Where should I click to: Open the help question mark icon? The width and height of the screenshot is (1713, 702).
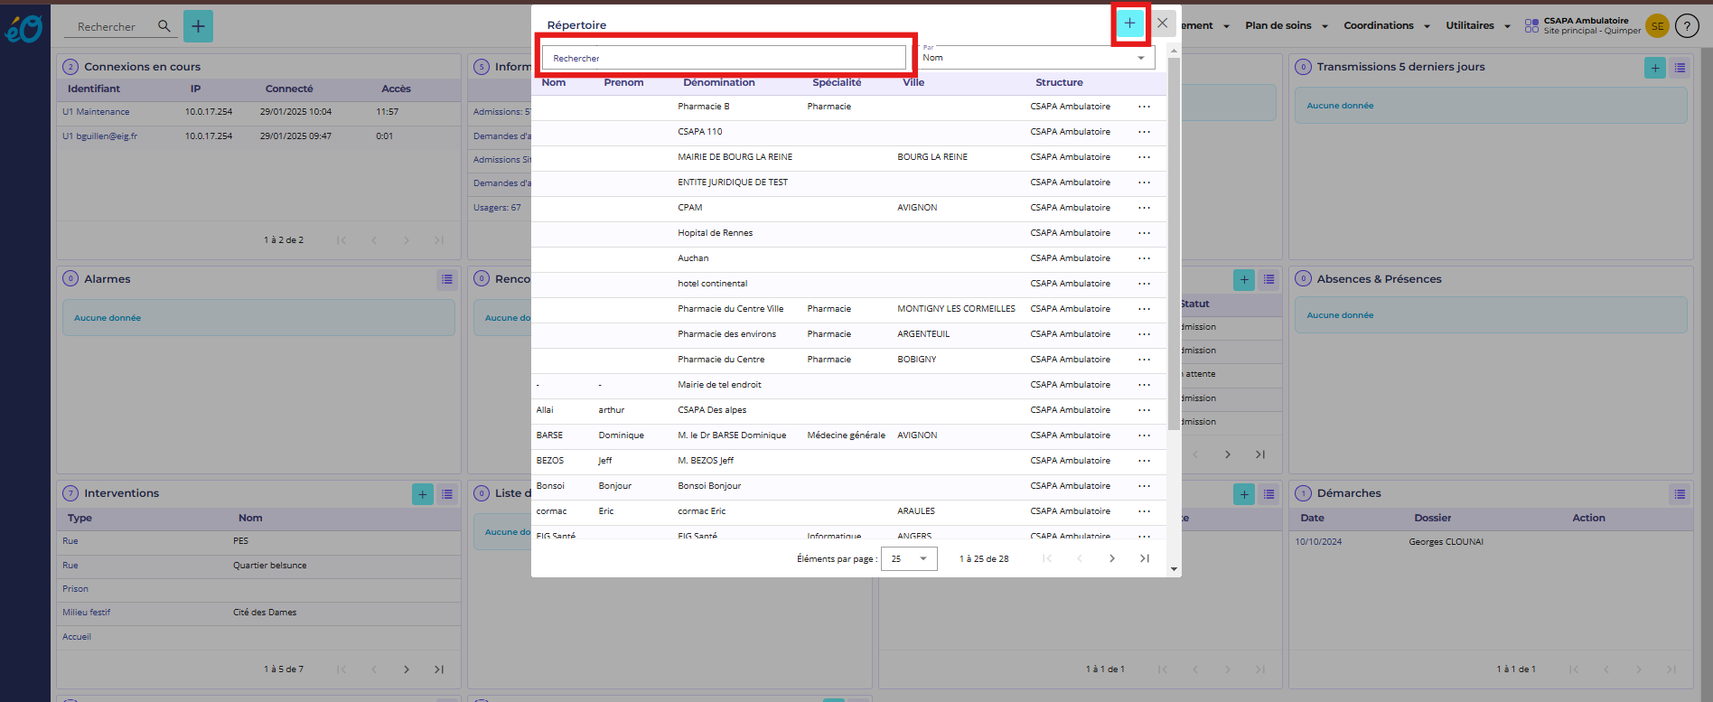click(x=1687, y=26)
